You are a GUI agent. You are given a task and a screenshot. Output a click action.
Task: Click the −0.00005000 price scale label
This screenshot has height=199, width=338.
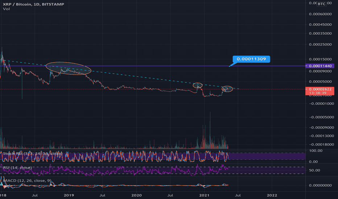click(x=321, y=117)
